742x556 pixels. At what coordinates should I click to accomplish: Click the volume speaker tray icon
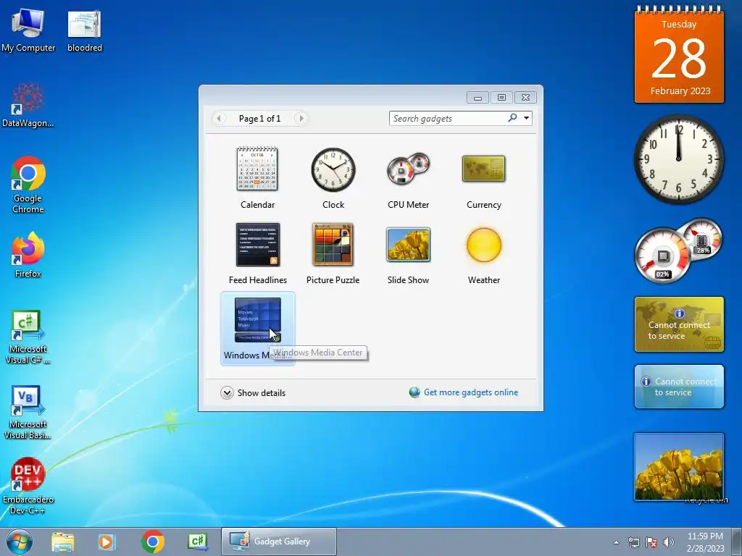669,542
